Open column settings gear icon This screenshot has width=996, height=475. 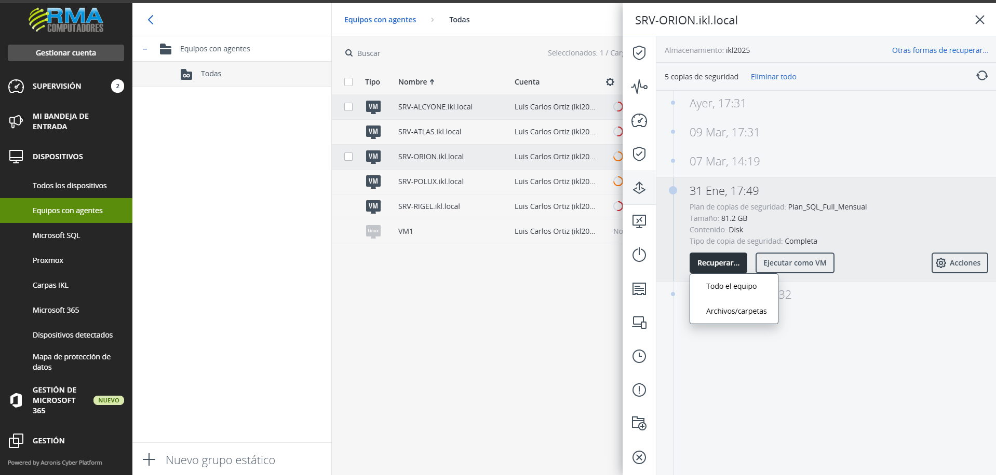[610, 82]
